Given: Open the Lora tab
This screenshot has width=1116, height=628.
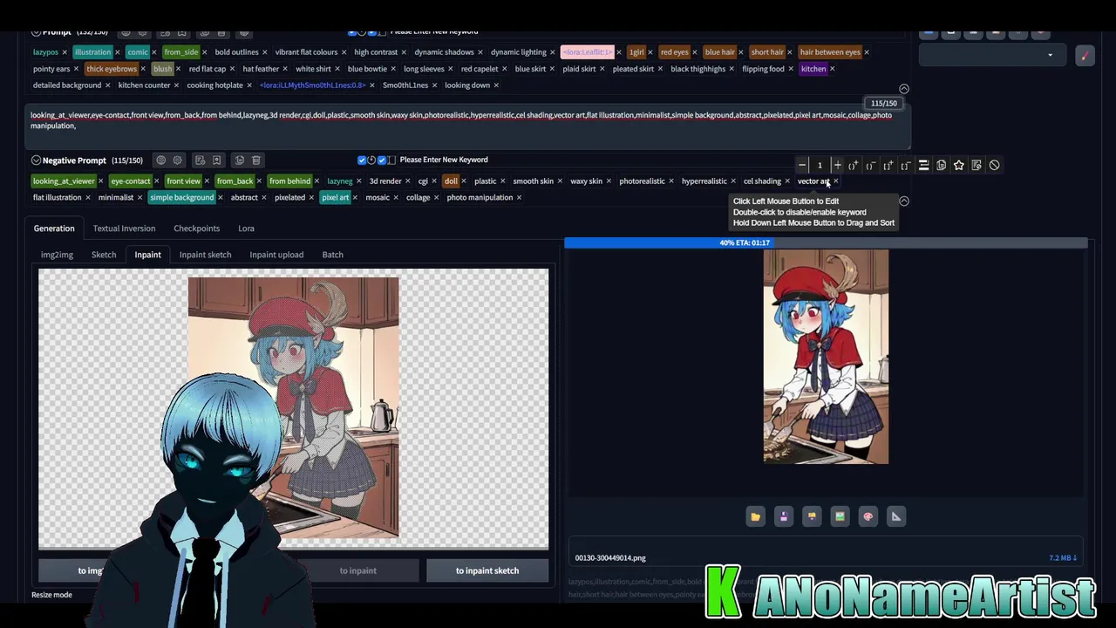Looking at the screenshot, I should [246, 229].
